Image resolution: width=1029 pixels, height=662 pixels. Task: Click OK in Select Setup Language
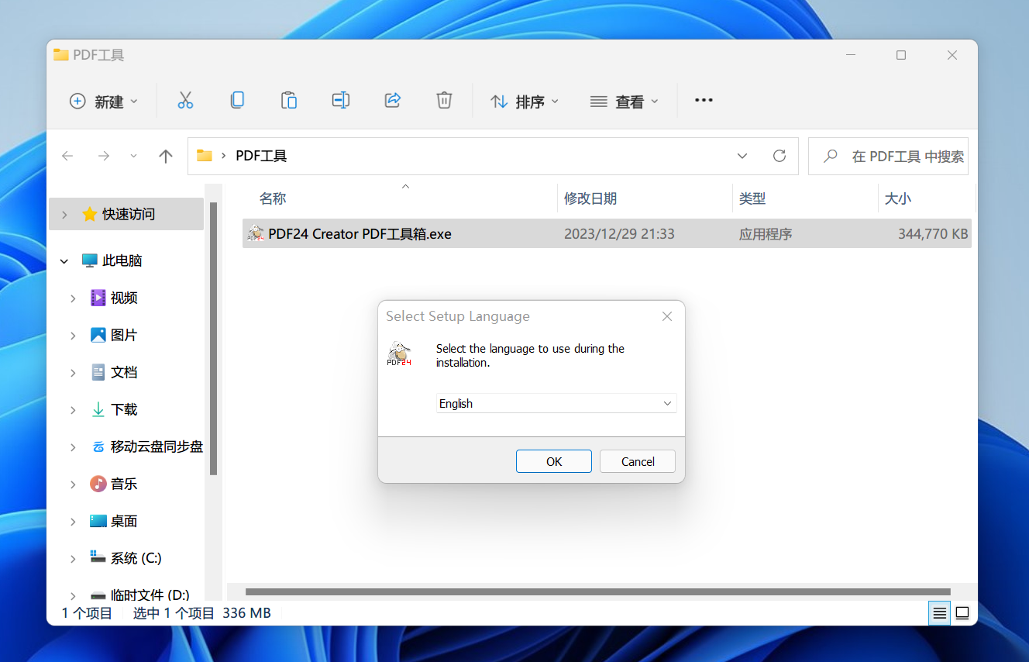554,461
